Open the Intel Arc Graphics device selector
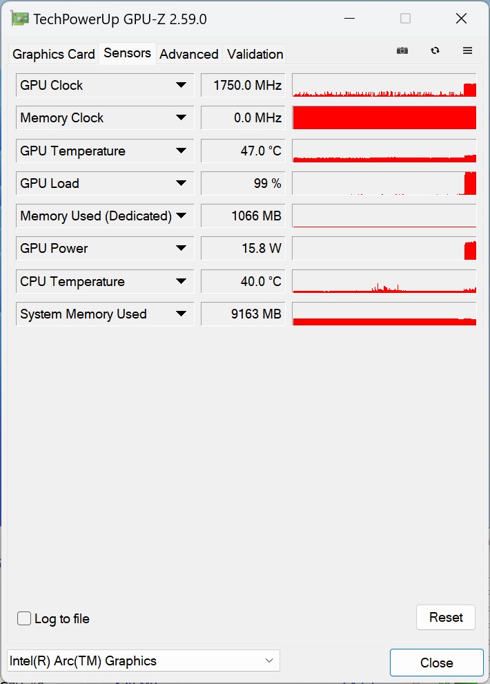The image size is (490, 684). [143, 661]
